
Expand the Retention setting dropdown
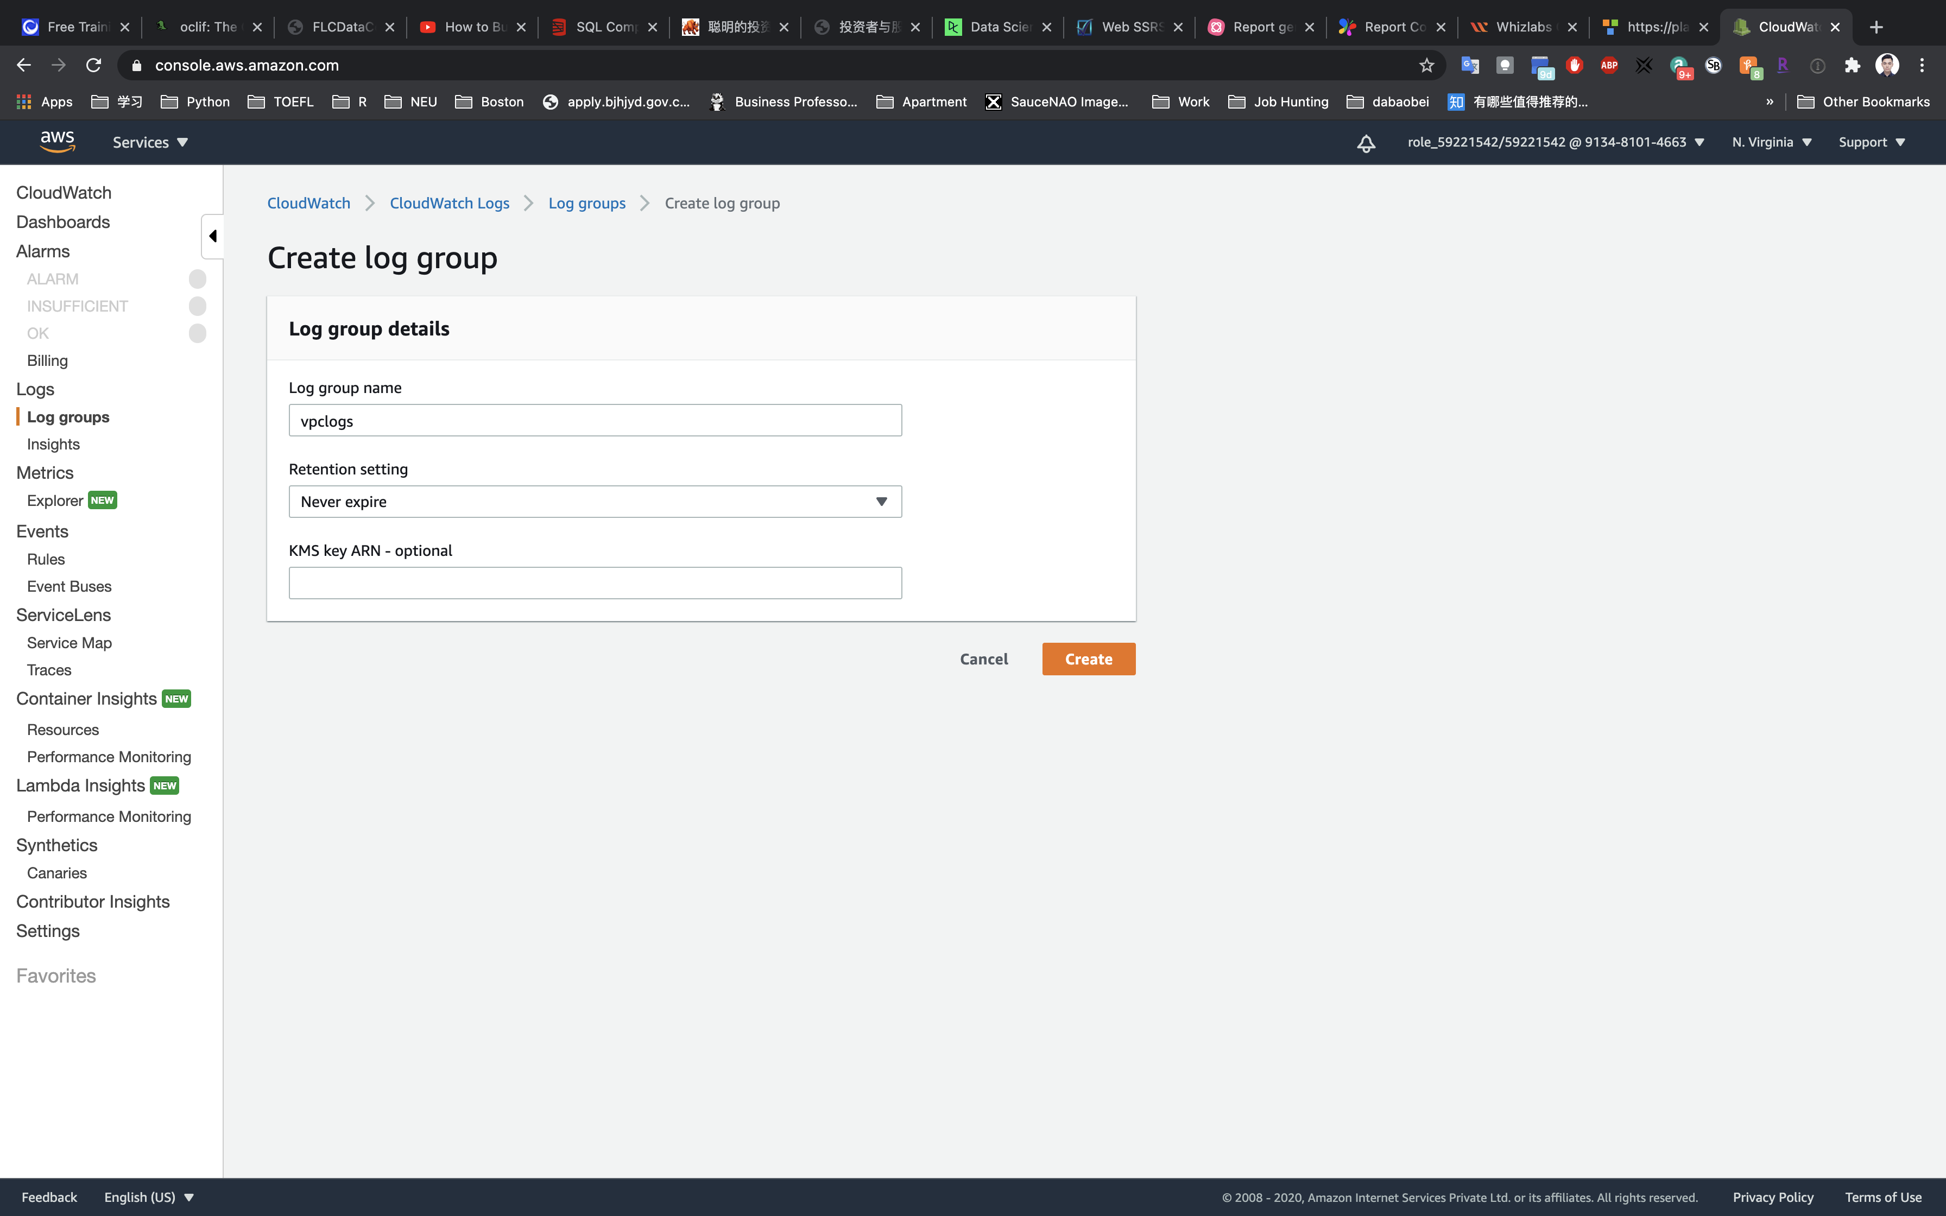tap(595, 502)
